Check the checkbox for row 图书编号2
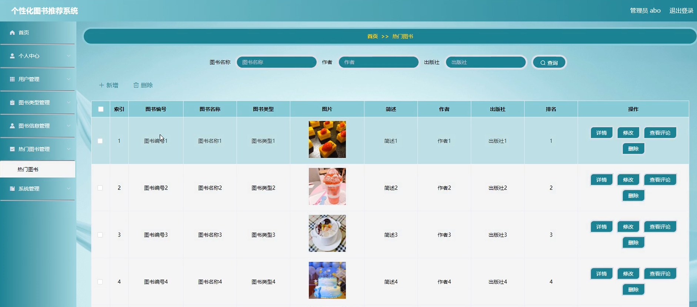The image size is (697, 307). pyautogui.click(x=100, y=188)
